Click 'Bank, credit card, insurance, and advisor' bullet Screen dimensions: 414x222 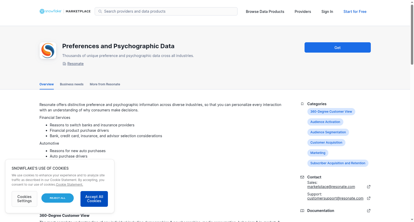tap(106, 136)
